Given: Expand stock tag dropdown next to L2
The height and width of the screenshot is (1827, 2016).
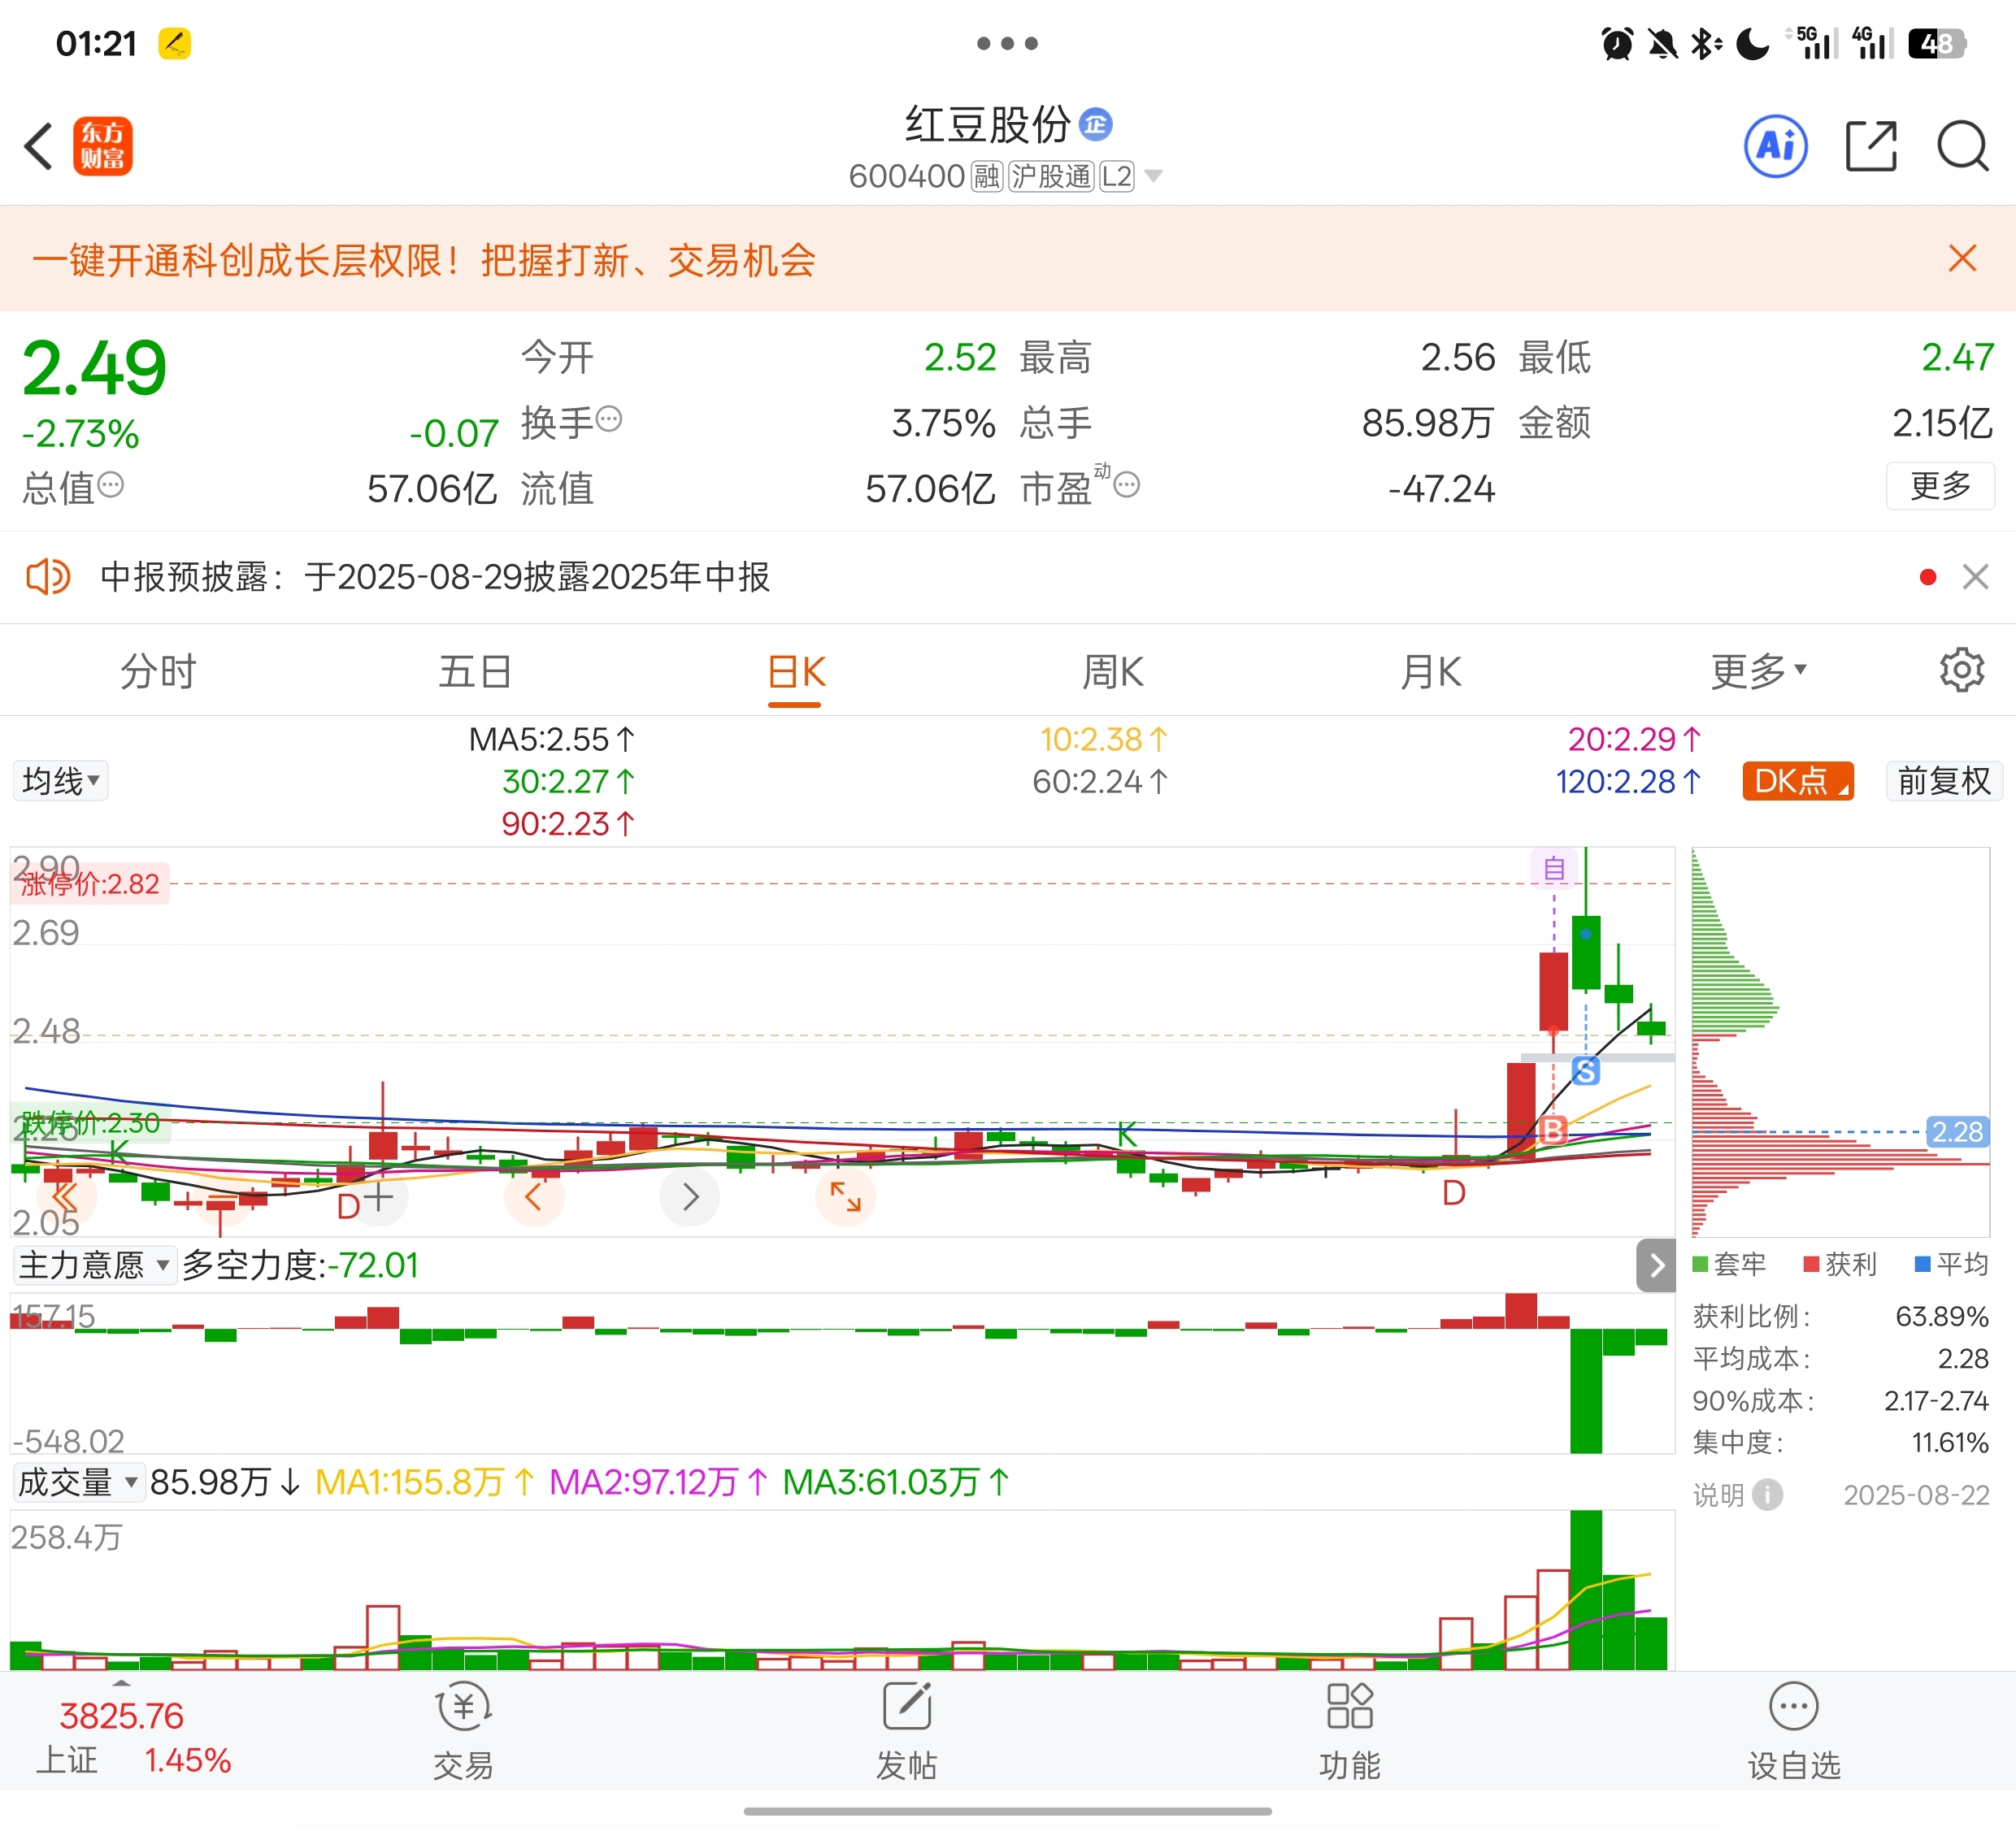Looking at the screenshot, I should [x=1153, y=176].
